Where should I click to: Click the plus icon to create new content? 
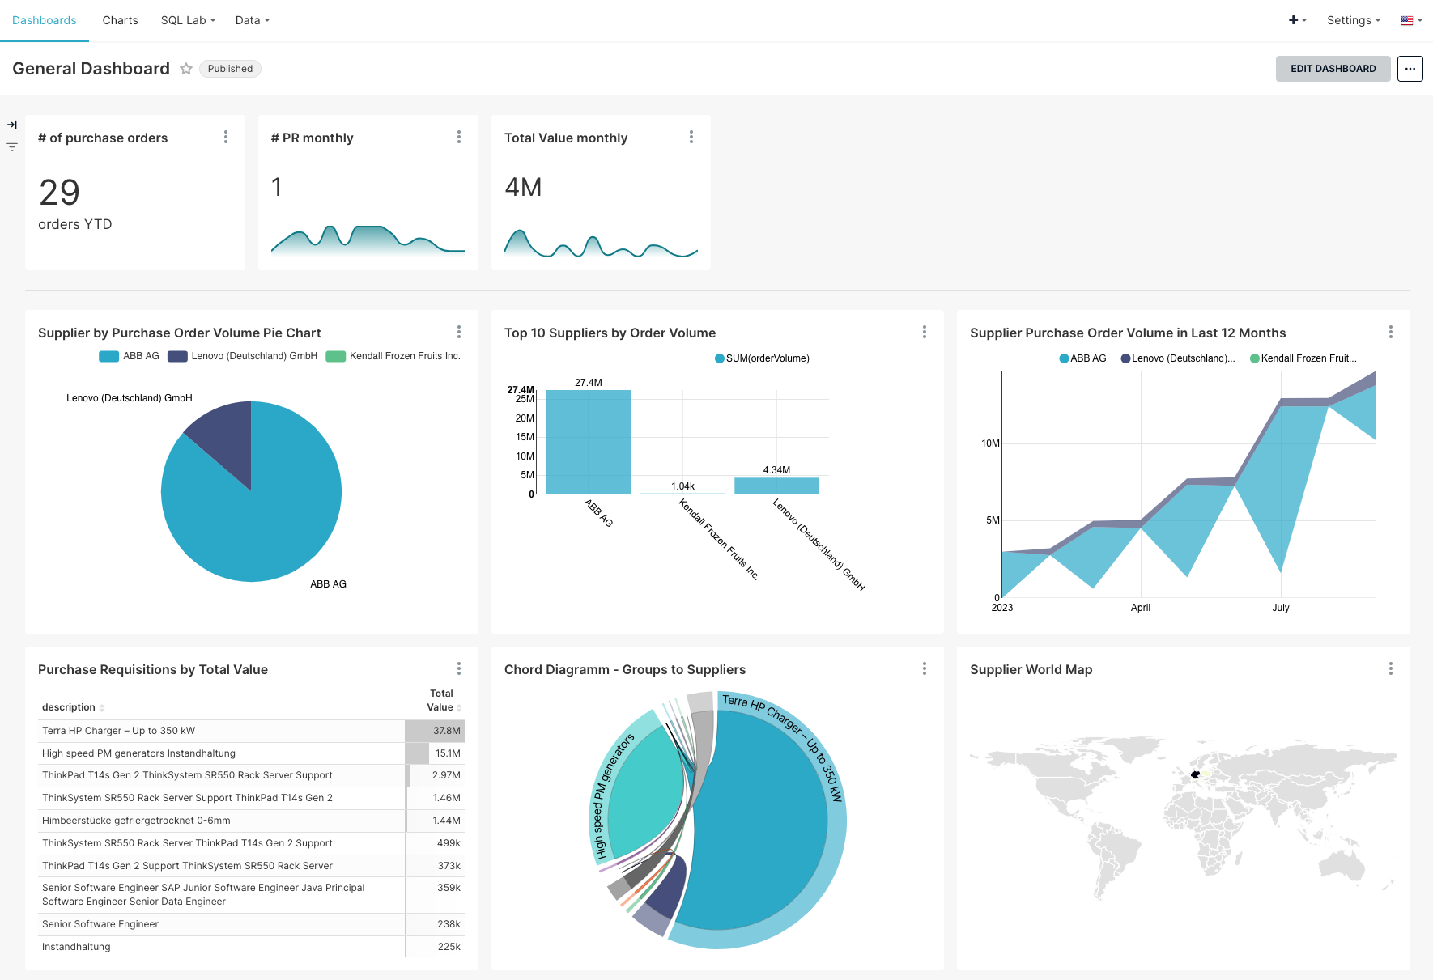point(1294,19)
